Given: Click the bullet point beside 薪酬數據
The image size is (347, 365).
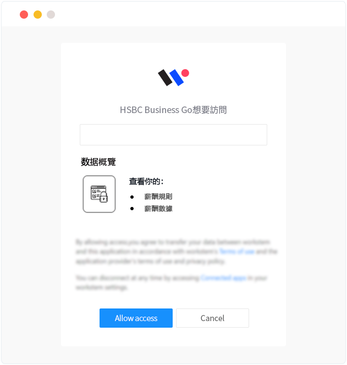Looking at the screenshot, I should 132,209.
